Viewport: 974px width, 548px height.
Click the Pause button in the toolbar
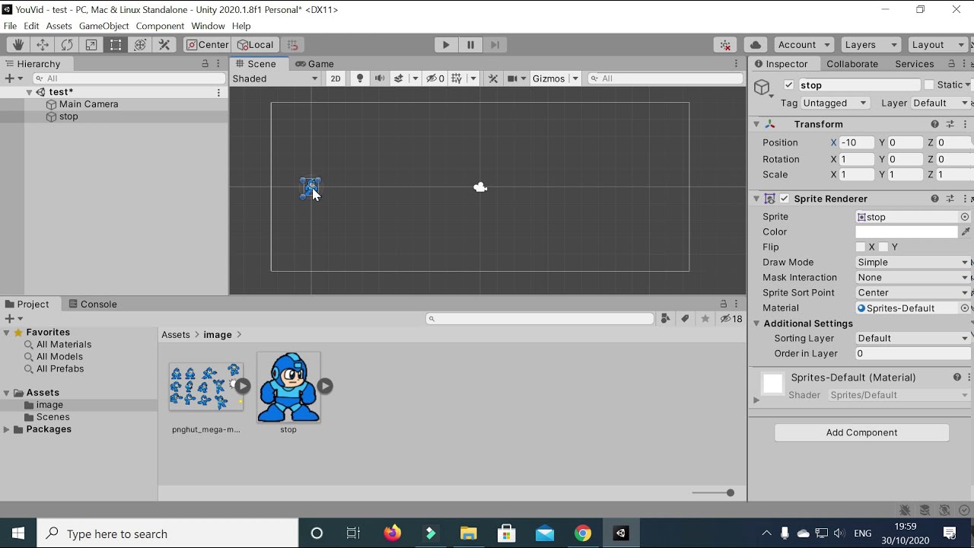click(470, 45)
